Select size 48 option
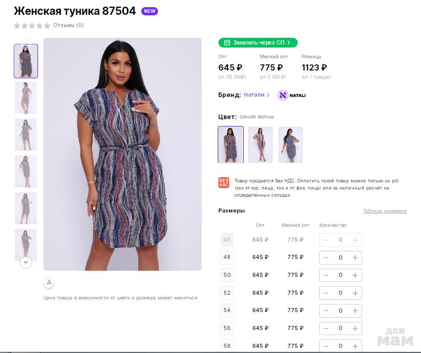Screen dimensions: 421x353 (x=227, y=257)
